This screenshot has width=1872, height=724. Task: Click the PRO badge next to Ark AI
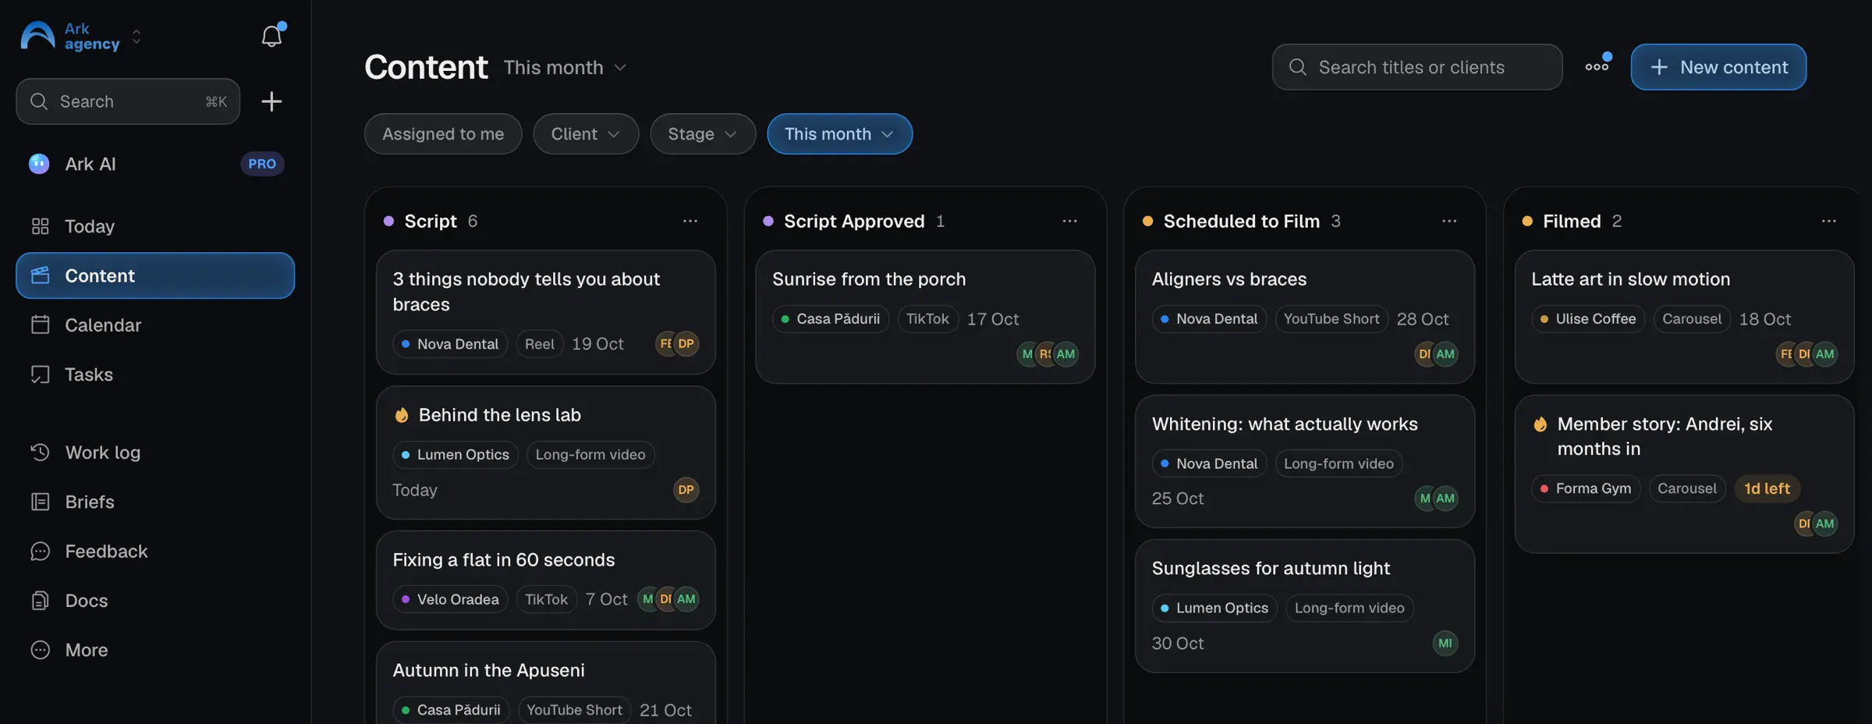[x=262, y=164]
